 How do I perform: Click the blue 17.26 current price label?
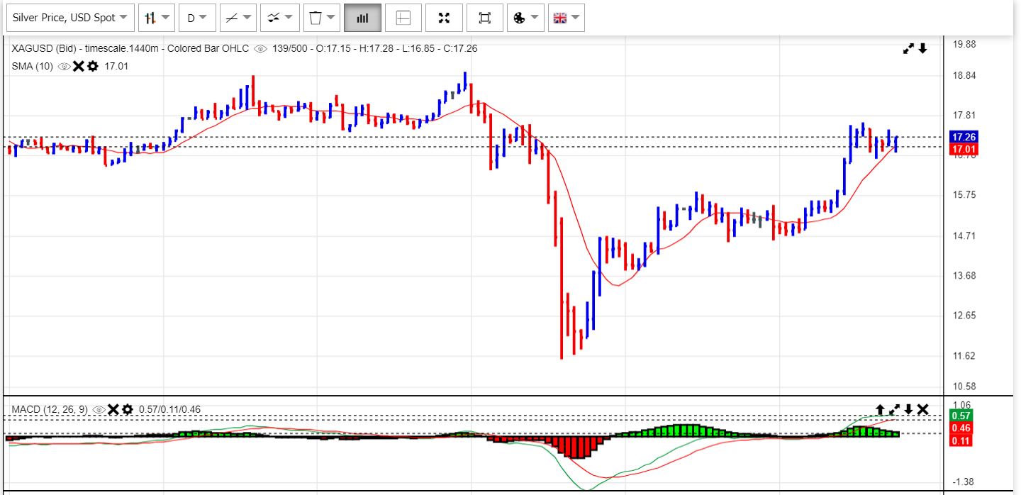pos(964,137)
